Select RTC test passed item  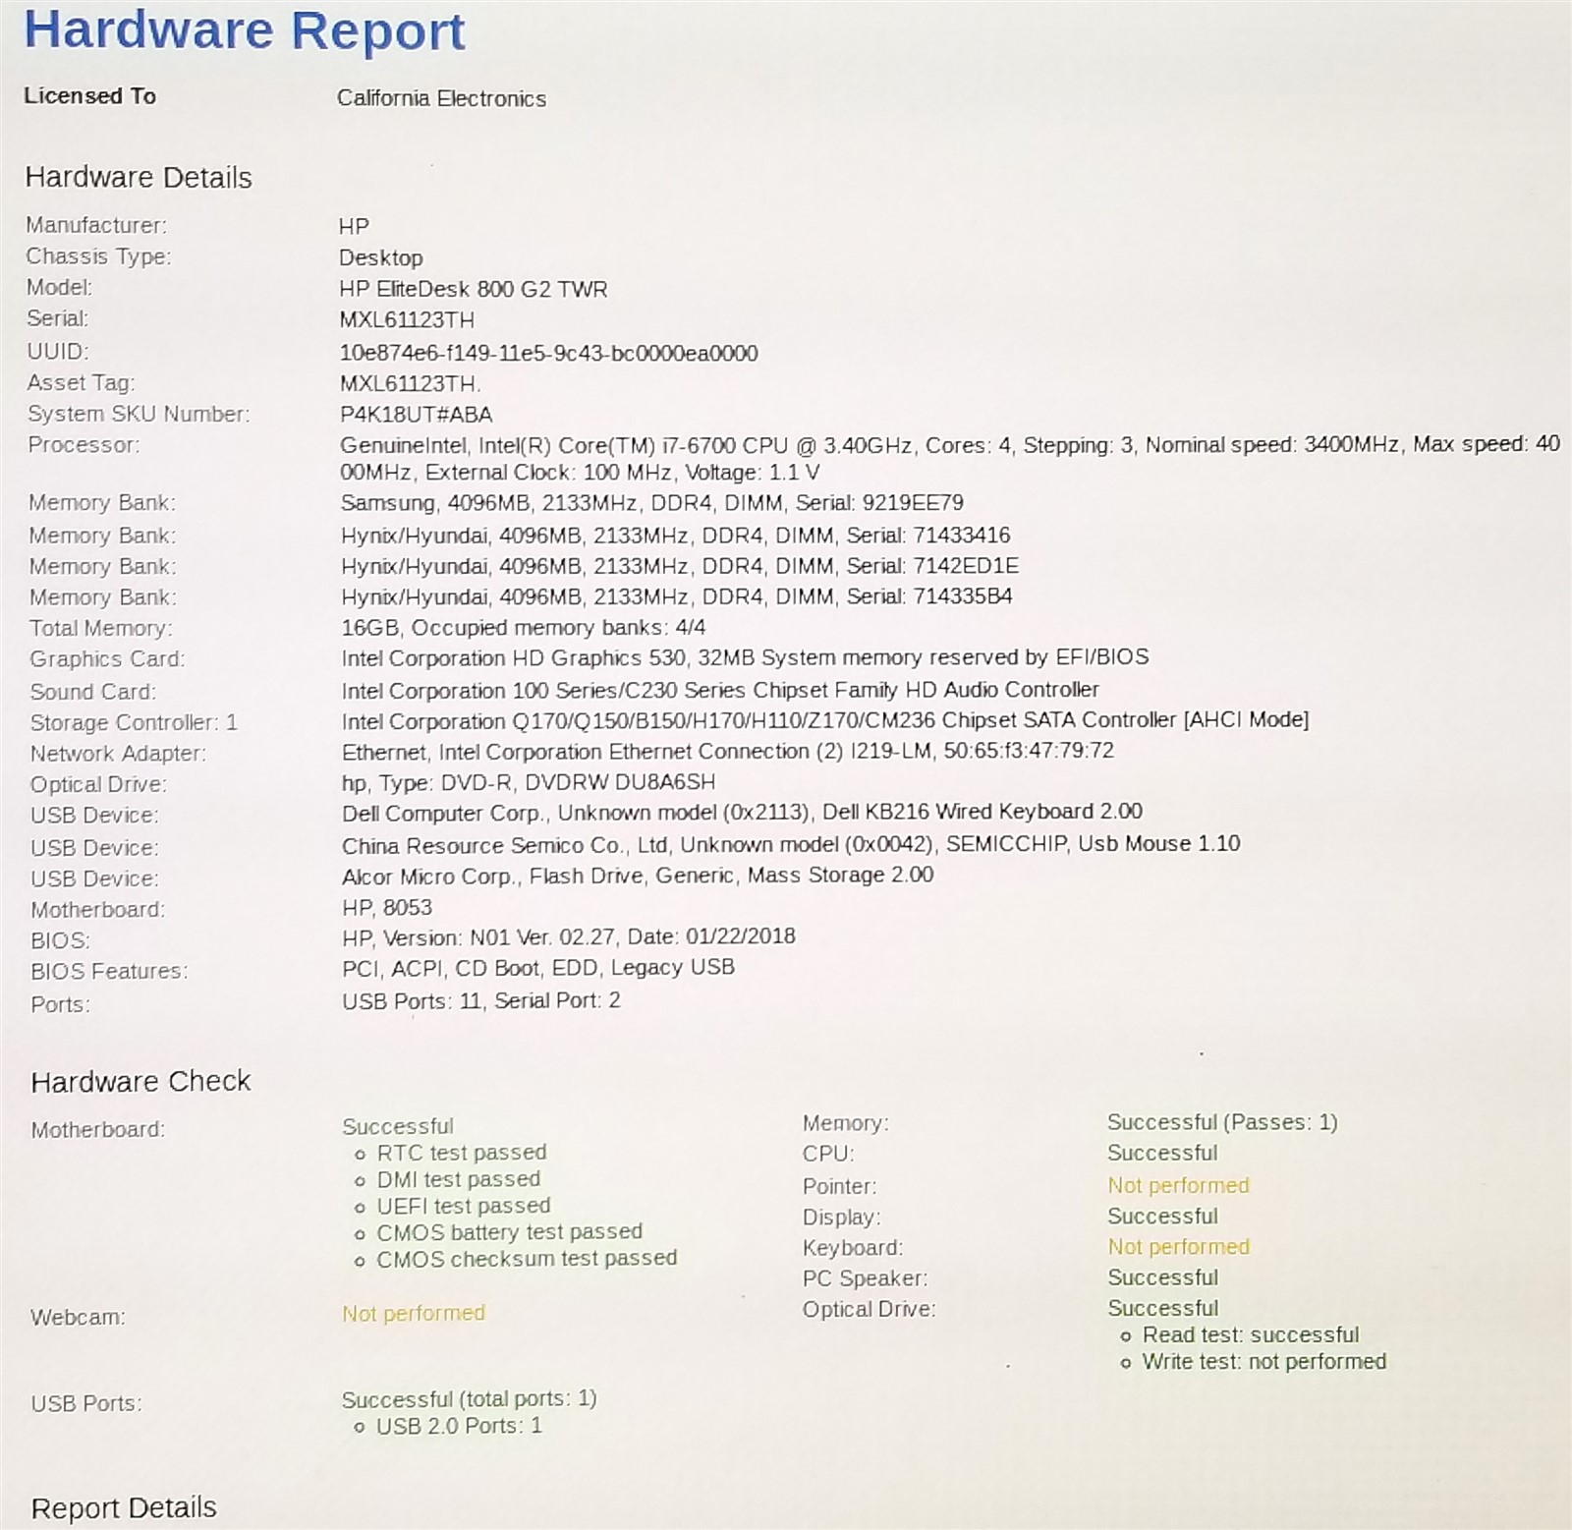462,1153
